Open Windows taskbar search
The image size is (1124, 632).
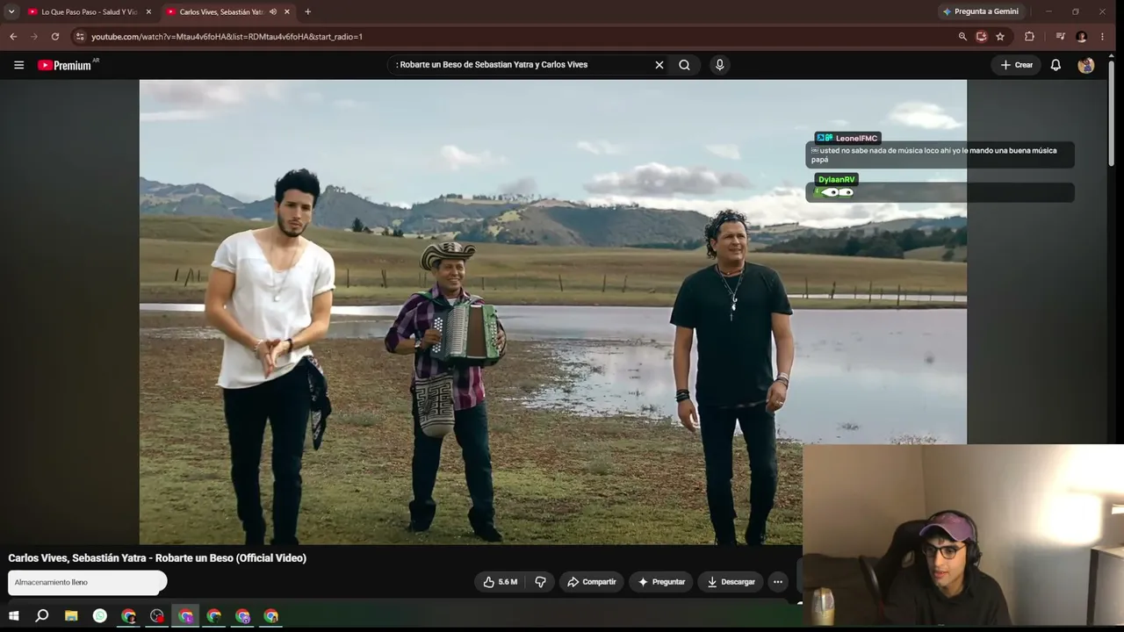click(41, 616)
